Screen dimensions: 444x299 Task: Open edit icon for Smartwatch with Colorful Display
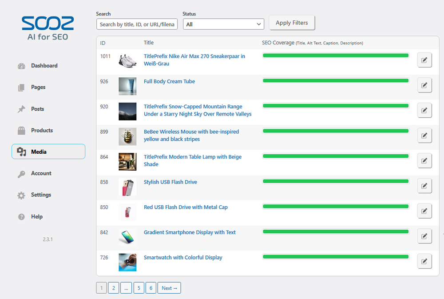(424, 261)
